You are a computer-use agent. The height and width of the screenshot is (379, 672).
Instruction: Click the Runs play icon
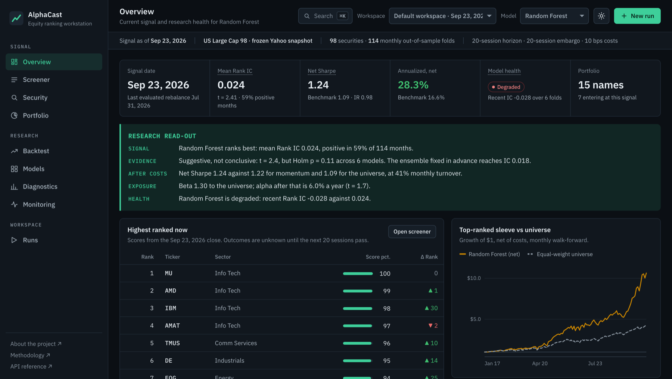coord(14,240)
